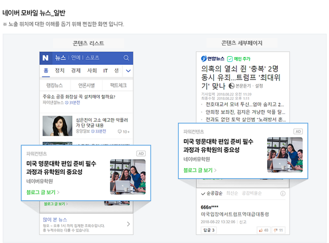The width and height of the screenshot is (329, 243).
Task: Click the Naver N logo icon
Action: [x=45, y=58]
